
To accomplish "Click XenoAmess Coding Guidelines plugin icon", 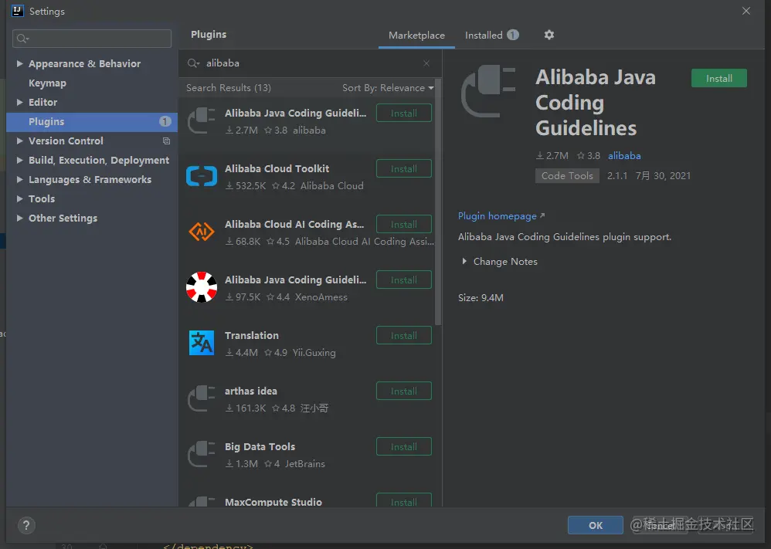I will pyautogui.click(x=202, y=287).
